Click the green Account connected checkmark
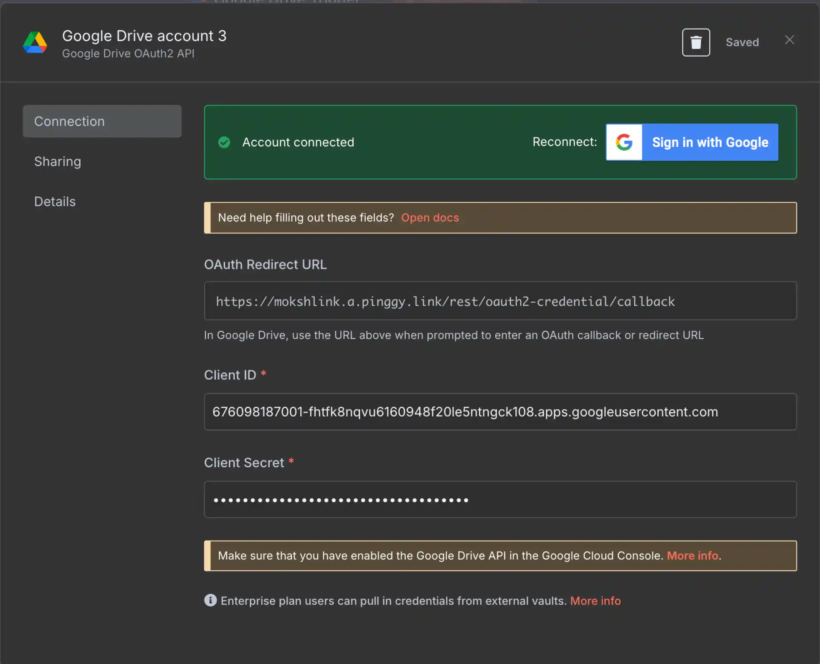The width and height of the screenshot is (820, 664). point(224,142)
